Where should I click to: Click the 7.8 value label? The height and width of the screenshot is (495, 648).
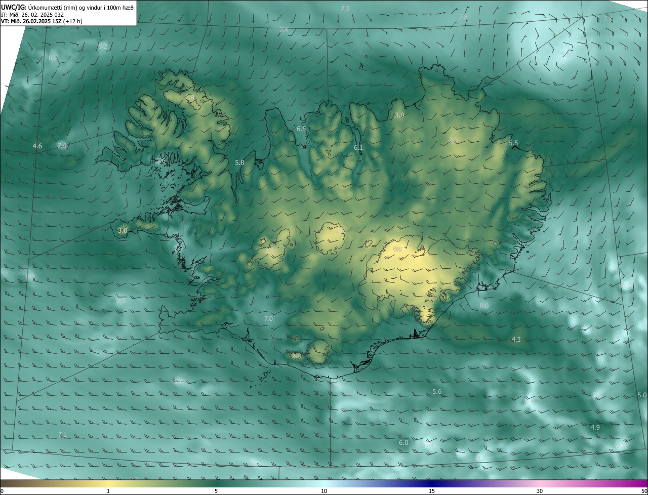(x=463, y=17)
